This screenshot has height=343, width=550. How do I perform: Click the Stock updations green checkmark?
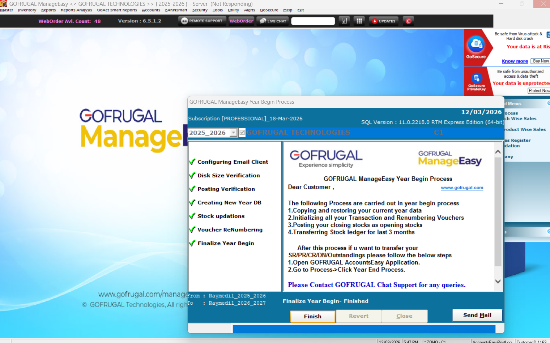[x=192, y=216]
